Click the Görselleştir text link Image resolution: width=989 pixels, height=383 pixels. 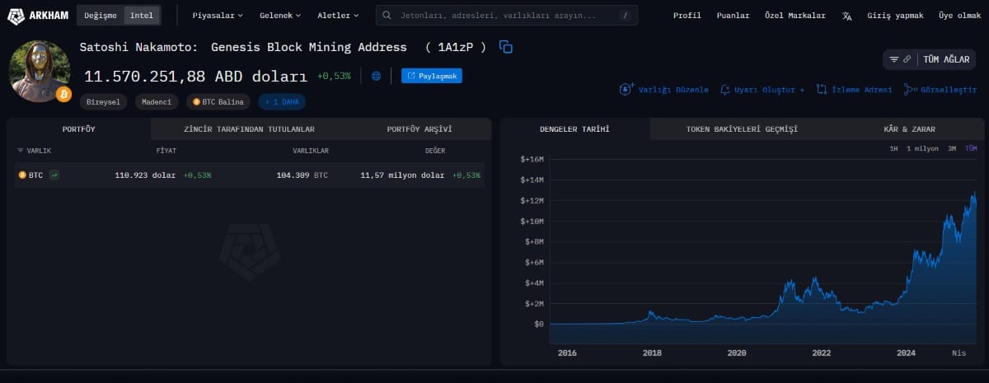coord(949,90)
